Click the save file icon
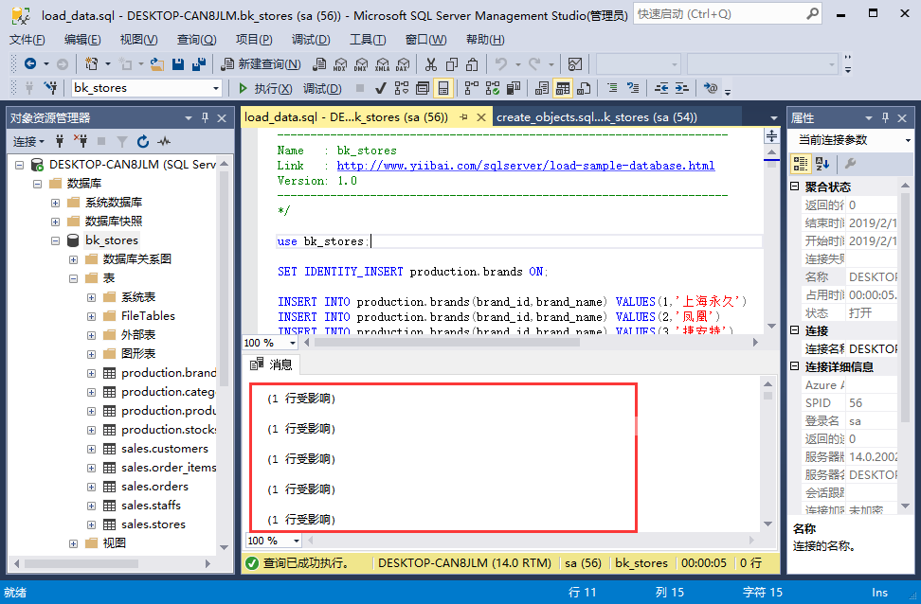921x604 pixels. click(x=178, y=63)
